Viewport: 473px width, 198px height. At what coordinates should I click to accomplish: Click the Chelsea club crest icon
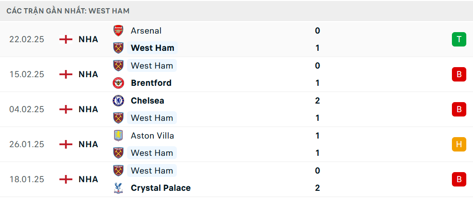(118, 101)
